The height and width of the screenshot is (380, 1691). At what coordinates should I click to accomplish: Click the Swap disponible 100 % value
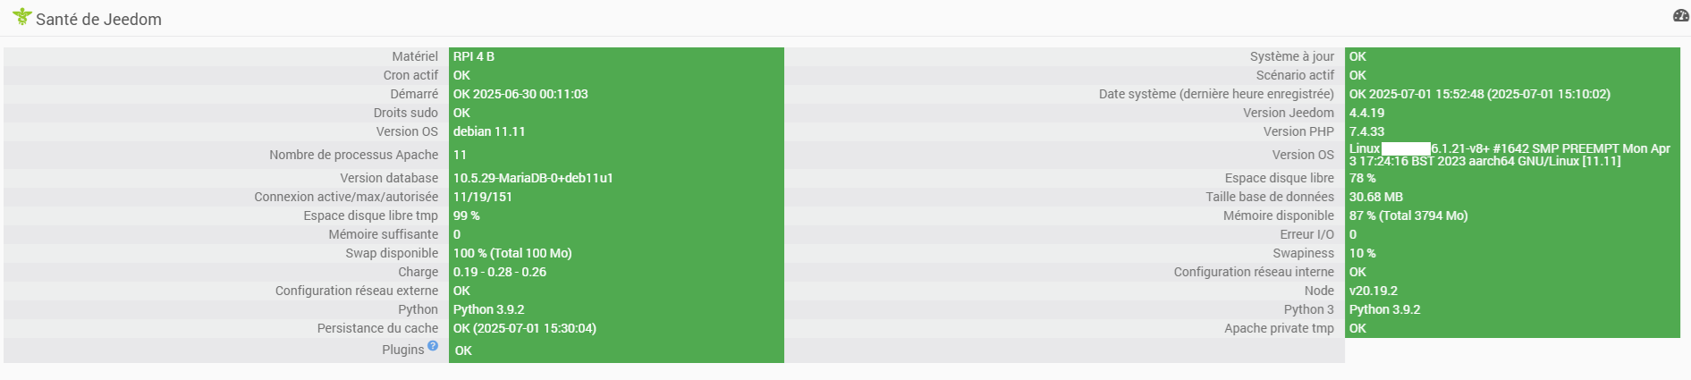pos(512,253)
